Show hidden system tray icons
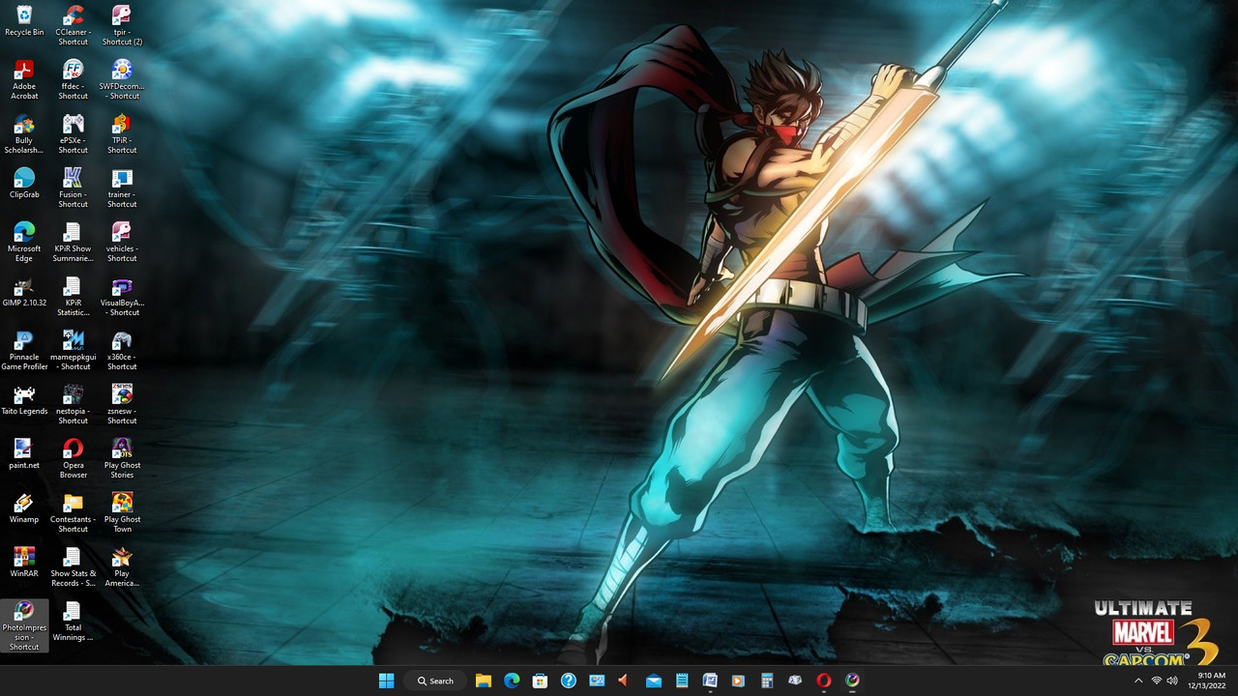1238x696 pixels. click(x=1137, y=681)
